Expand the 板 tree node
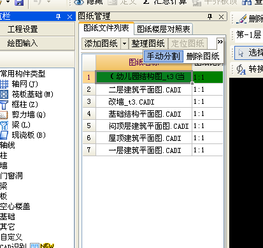Viewport: 263px width, 248px height. [4, 196]
